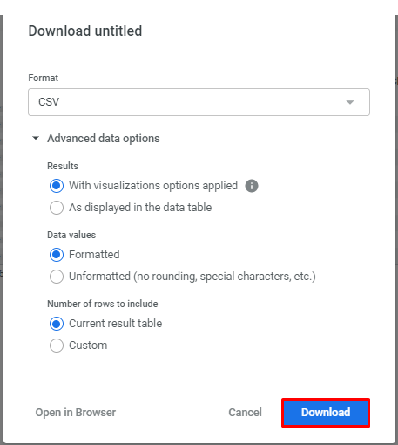This screenshot has height=445, width=398.
Task: Select With visualizations options applied radio
Action: (x=57, y=186)
